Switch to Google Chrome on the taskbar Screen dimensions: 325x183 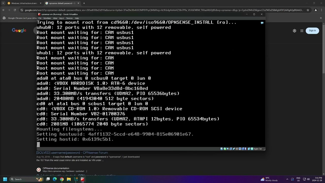point(62,179)
